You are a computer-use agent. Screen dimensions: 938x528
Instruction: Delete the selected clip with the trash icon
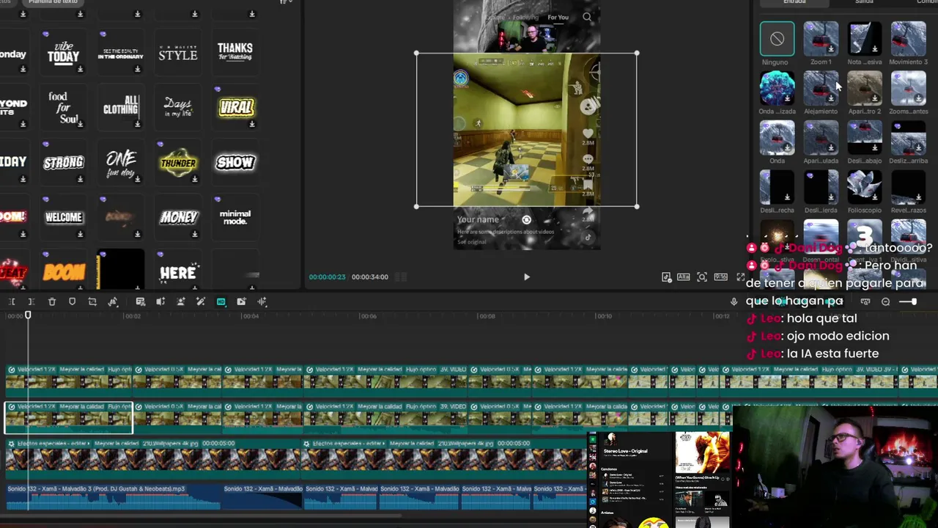point(52,301)
